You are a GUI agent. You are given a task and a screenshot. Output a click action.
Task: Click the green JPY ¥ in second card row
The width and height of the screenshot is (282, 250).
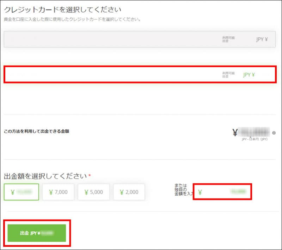249,75
